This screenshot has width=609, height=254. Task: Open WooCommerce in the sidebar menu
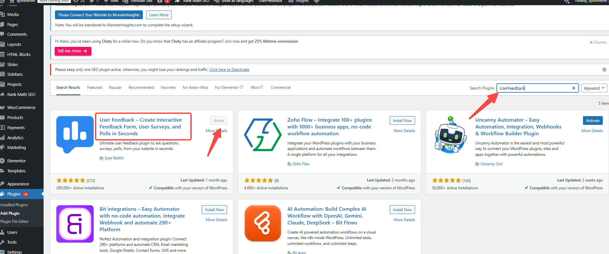click(x=21, y=108)
